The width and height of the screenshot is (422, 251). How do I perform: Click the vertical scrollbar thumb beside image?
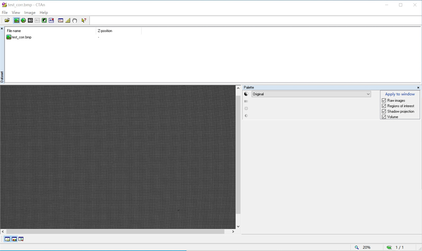[x=238, y=154]
